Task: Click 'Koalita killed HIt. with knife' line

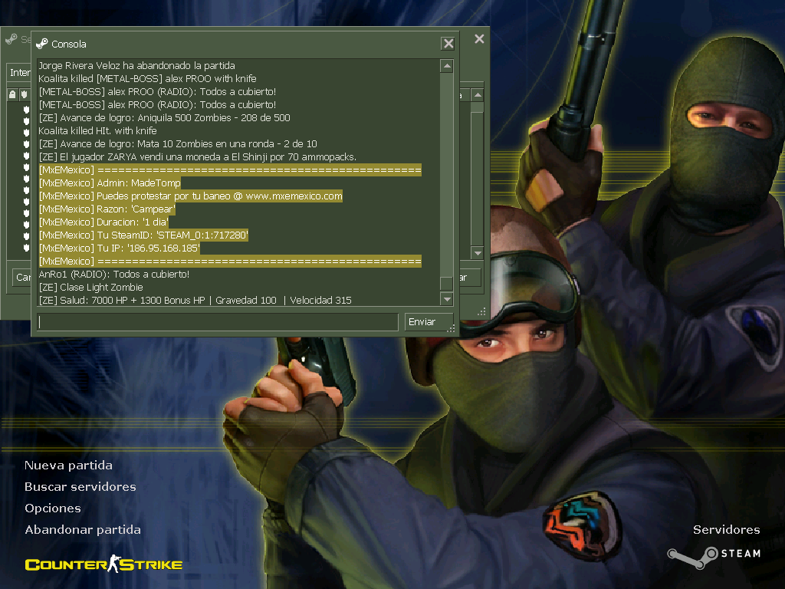Action: tap(97, 130)
